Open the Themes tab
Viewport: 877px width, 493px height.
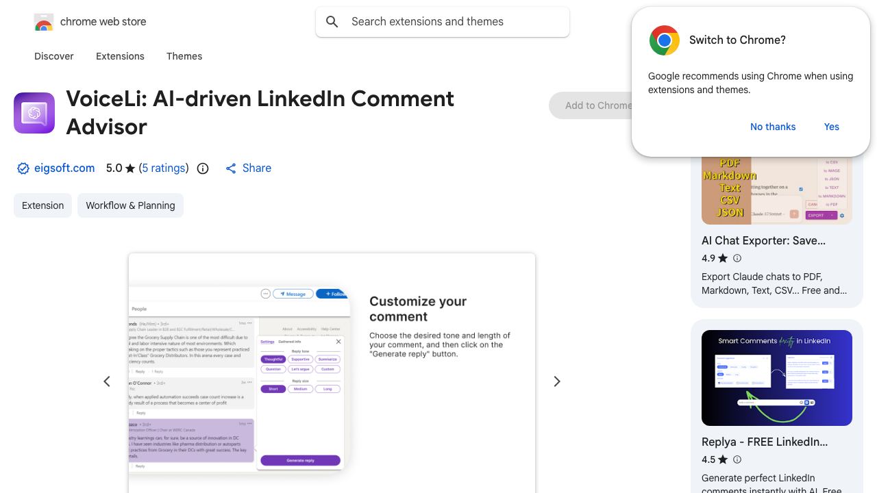(184, 56)
